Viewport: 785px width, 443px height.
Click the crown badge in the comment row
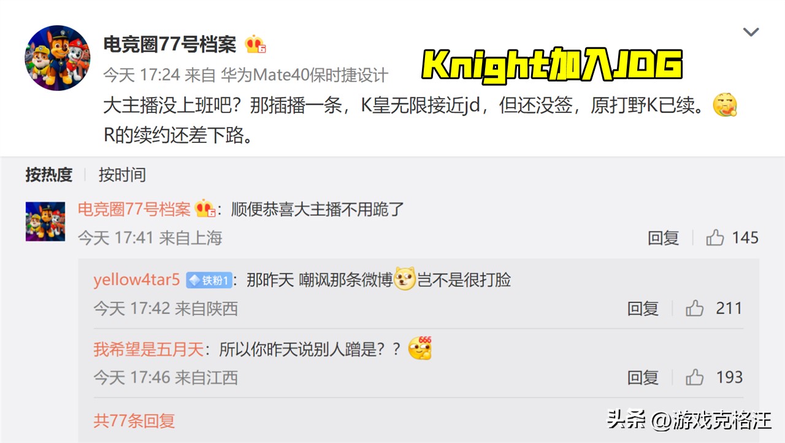tap(205, 209)
